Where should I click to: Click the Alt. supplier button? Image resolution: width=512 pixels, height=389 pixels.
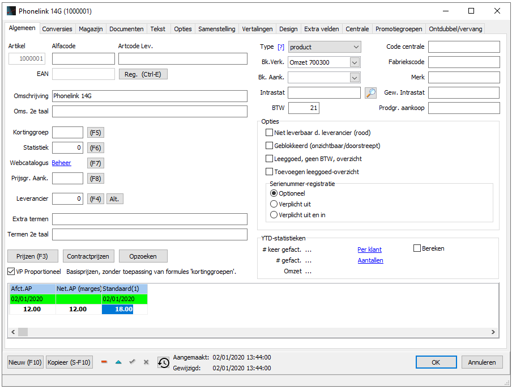tap(114, 198)
